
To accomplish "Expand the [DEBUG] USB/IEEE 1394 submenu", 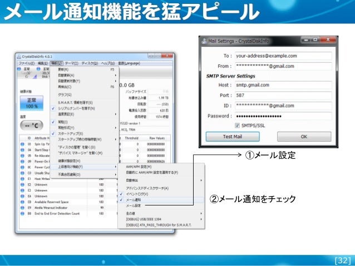I will (161, 219).
